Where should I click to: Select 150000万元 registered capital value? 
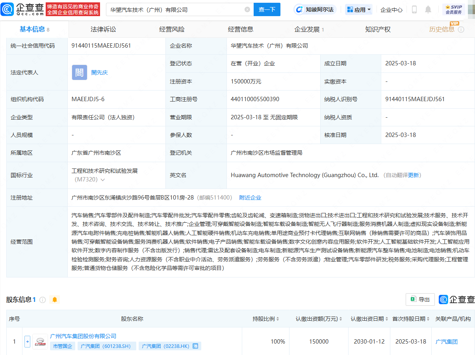pyautogui.click(x=246, y=81)
